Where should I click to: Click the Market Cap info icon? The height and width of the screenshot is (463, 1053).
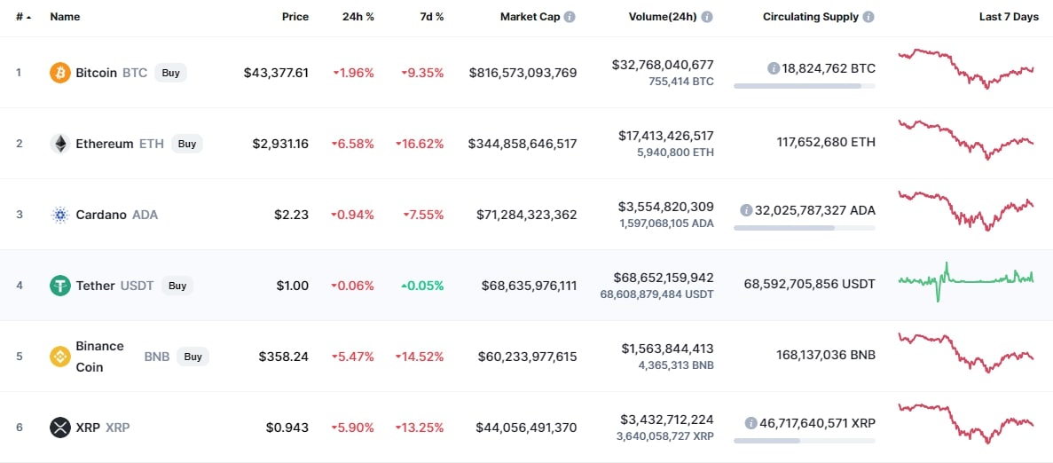tap(570, 17)
